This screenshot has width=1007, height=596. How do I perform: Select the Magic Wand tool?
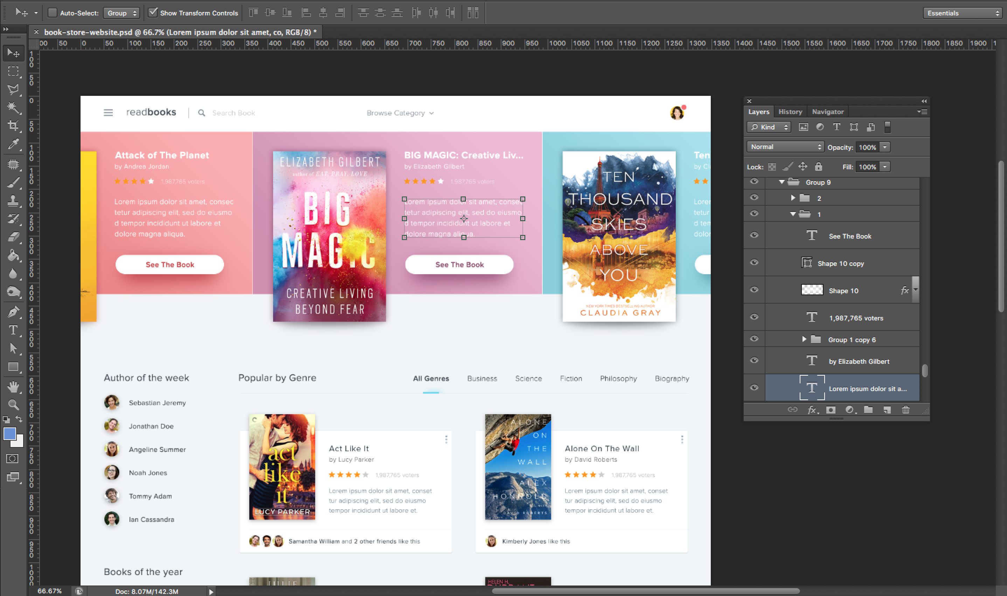pos(13,107)
